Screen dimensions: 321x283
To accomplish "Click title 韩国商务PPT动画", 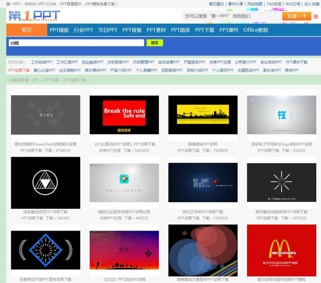I will 203,144.
